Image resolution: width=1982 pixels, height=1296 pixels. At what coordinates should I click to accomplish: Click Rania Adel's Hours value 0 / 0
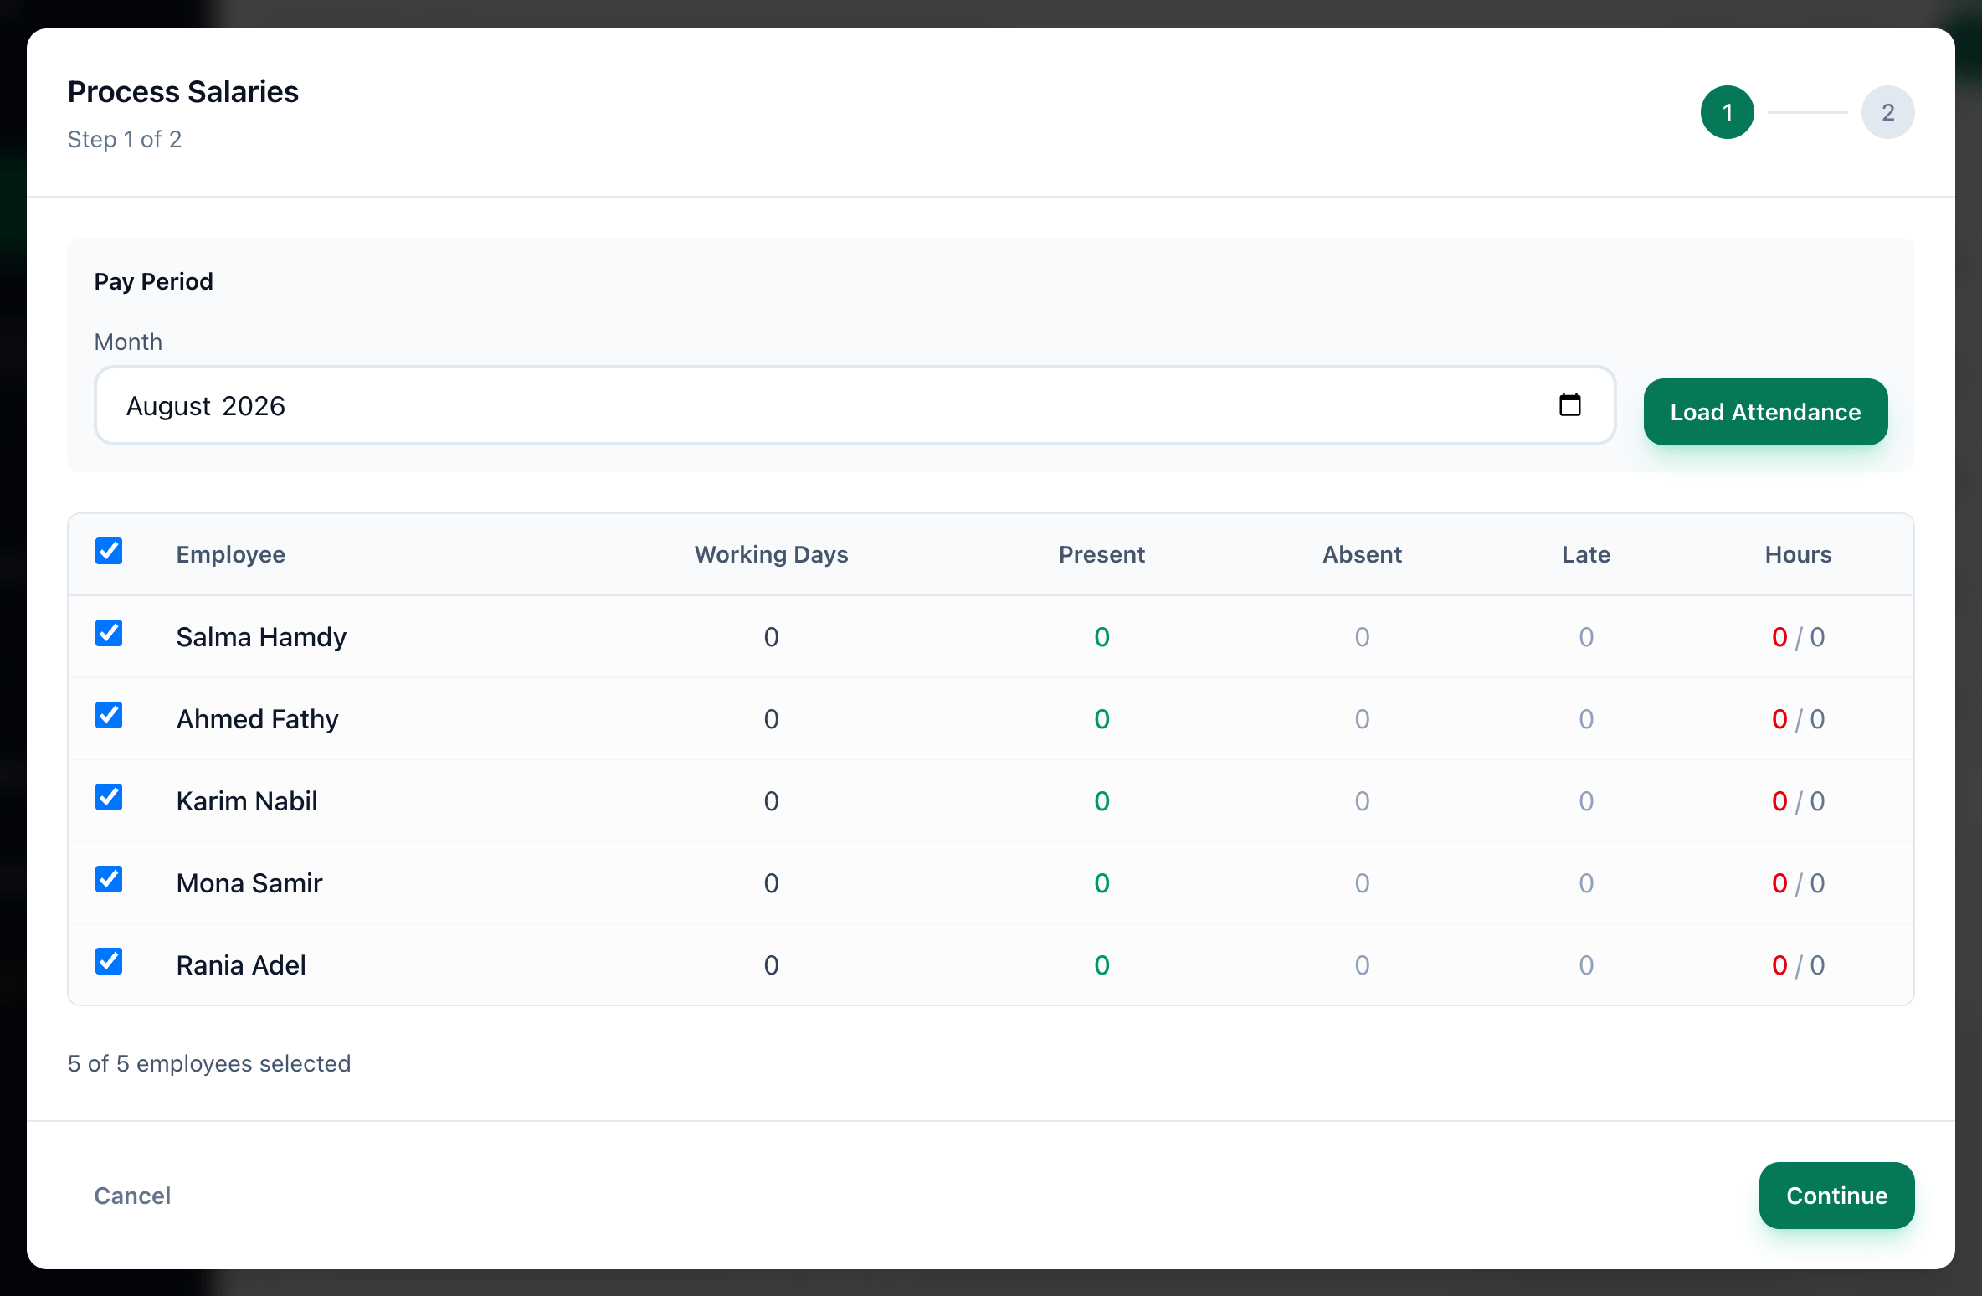(1798, 965)
